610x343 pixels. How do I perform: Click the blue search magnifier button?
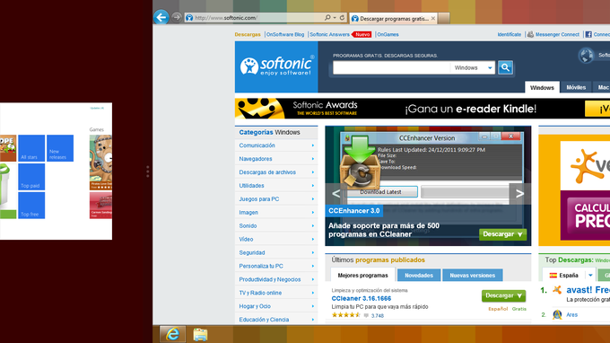(x=505, y=67)
